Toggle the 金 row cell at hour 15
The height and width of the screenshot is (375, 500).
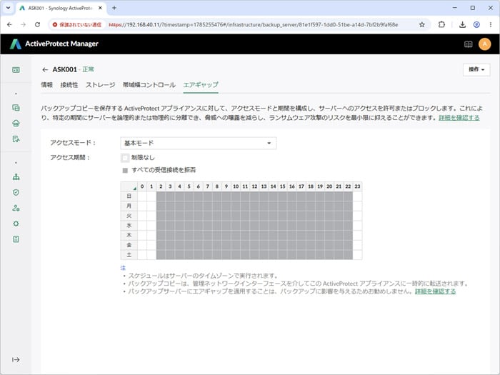(283, 245)
